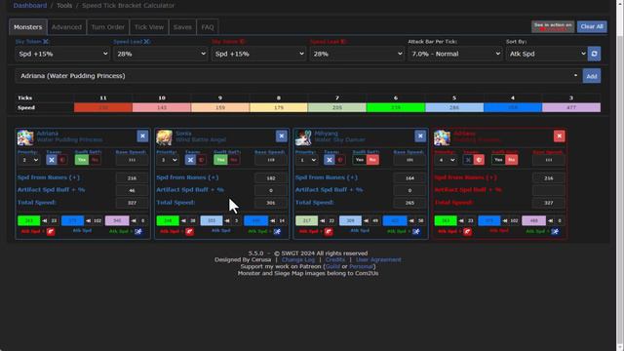Click the arrow beside Sonia's light blue tick value
Screen dimensions: 624x351
tap(227, 221)
